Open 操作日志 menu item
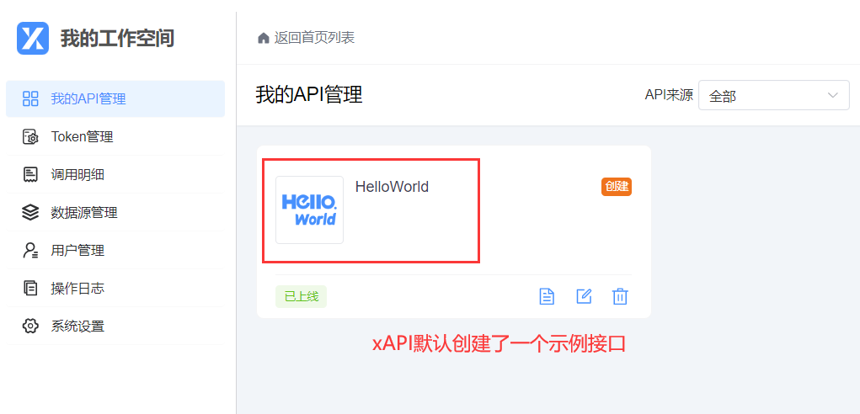 (x=115, y=288)
